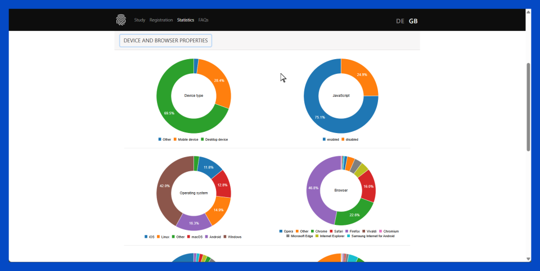Hide the disabled JavaScript legend series
540x271 pixels.
click(x=351, y=139)
